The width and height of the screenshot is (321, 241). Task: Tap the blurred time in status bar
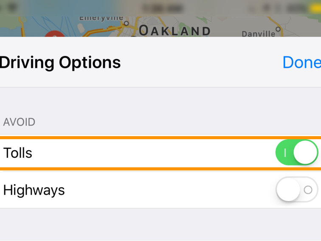pyautogui.click(x=162, y=8)
